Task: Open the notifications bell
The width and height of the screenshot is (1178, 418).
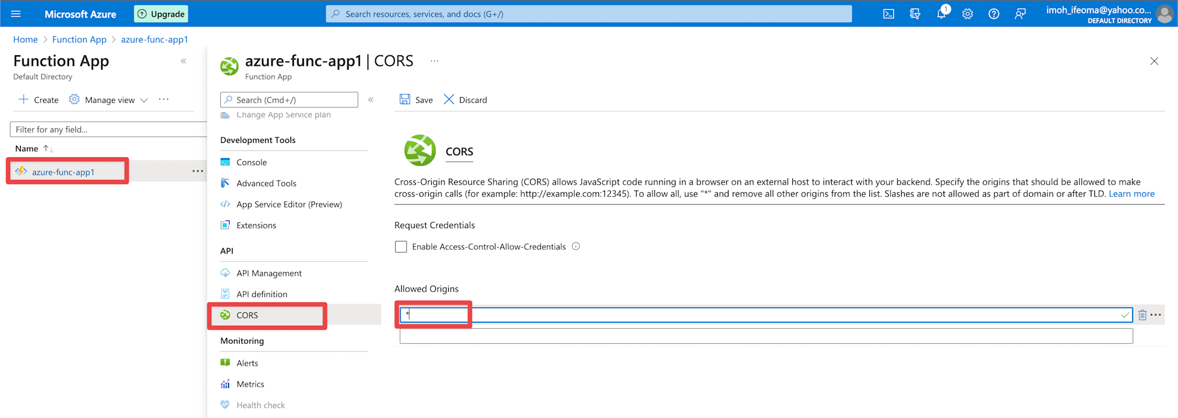Action: point(941,14)
